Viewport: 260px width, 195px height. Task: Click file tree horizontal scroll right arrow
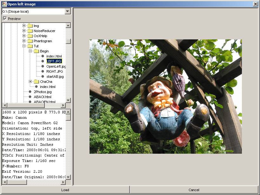(x=63, y=105)
